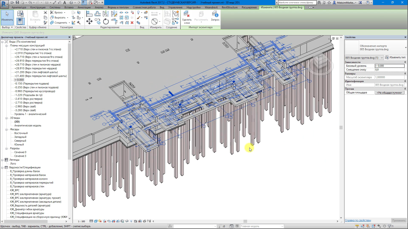Collapse the Планы несущих конструкций tree node

[7, 46]
